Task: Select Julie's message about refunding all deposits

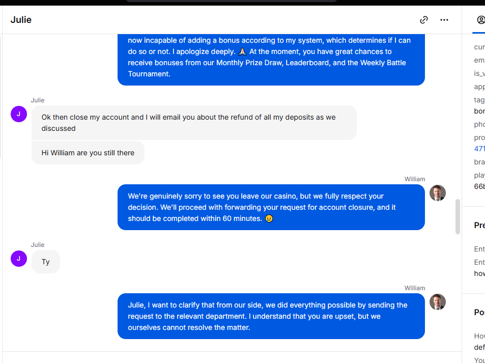Action: [194, 123]
